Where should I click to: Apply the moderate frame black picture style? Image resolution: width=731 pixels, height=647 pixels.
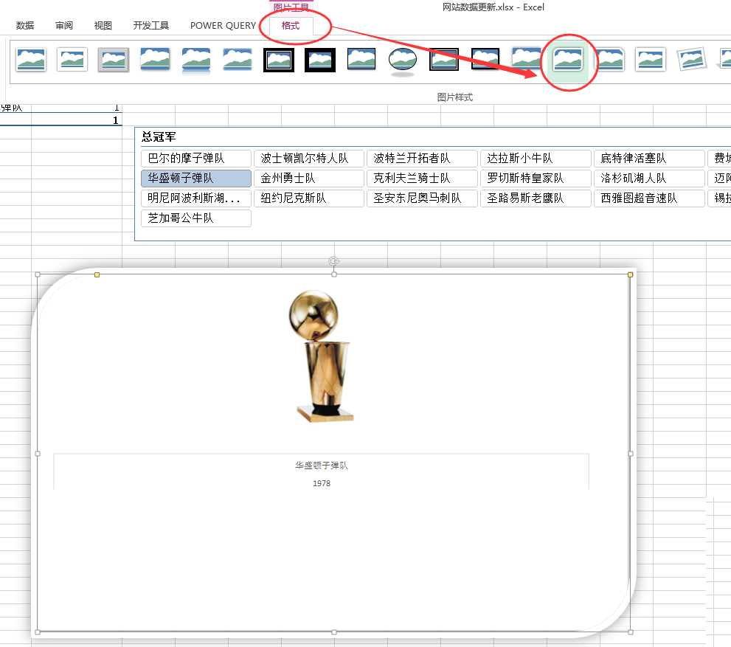click(485, 59)
